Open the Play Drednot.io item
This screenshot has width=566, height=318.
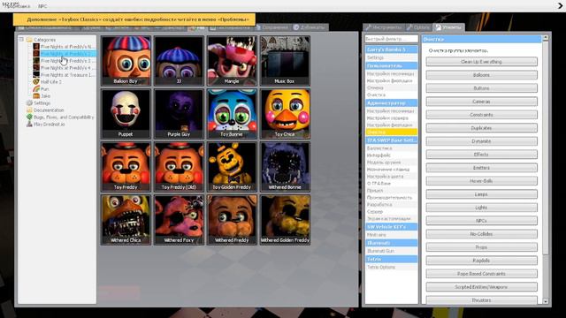tap(45, 124)
